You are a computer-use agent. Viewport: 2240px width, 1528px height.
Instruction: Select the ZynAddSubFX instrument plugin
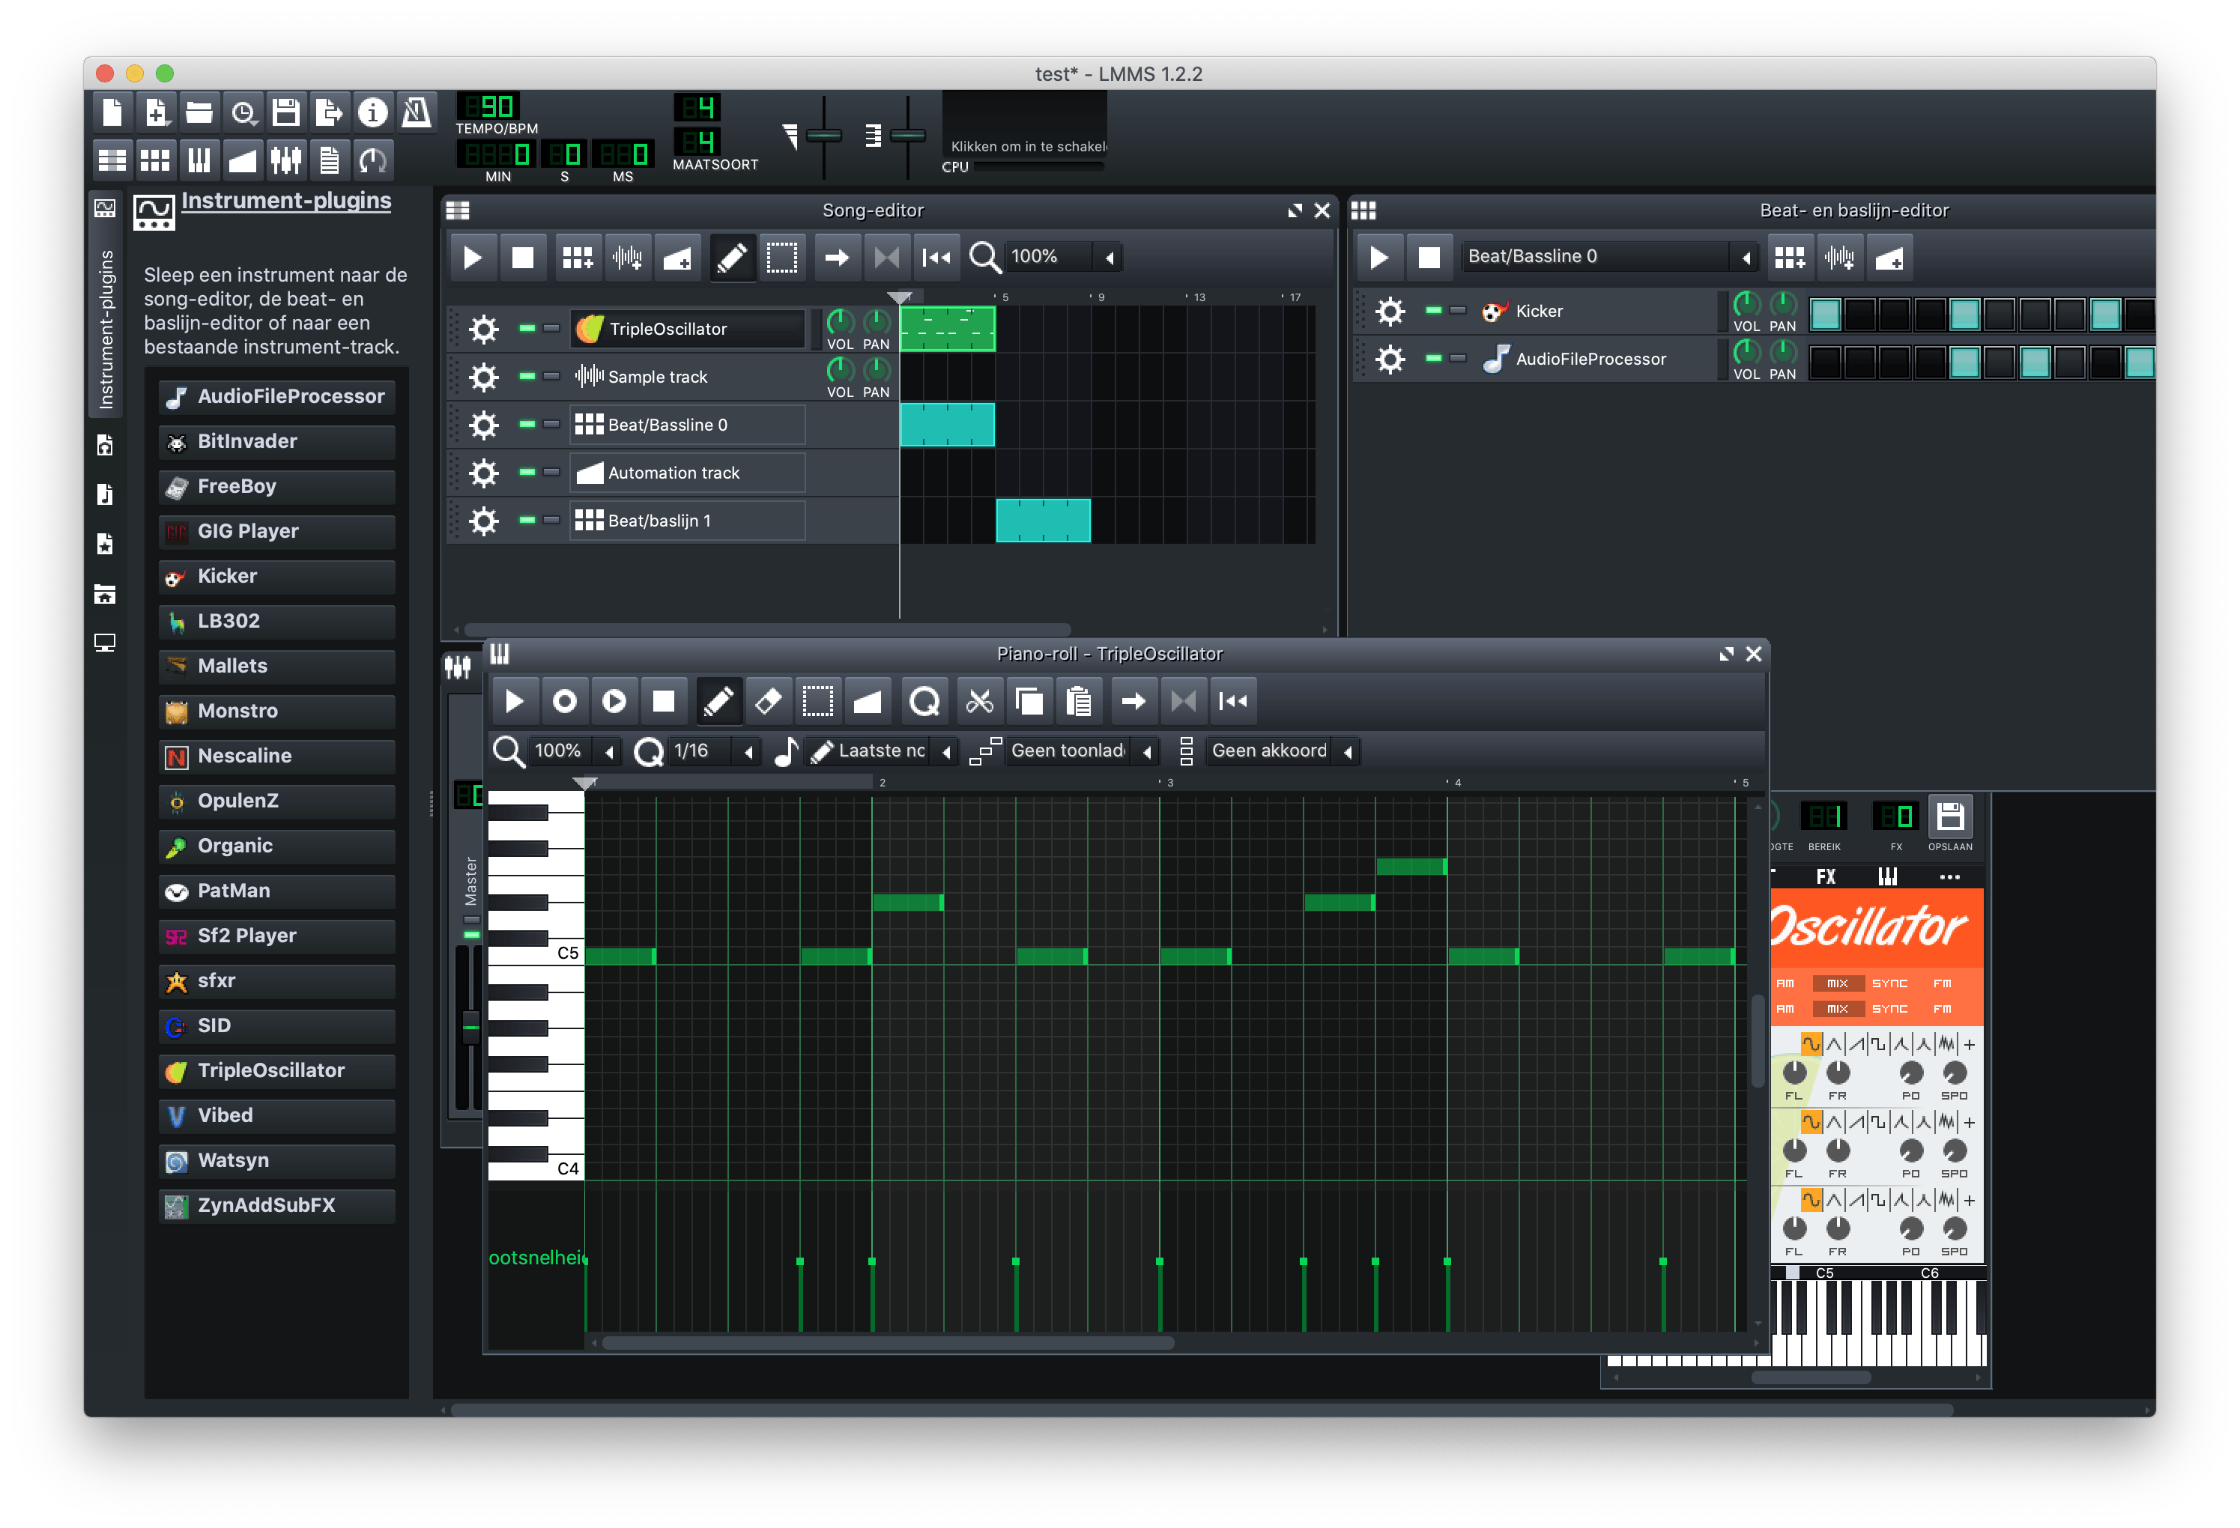(276, 1205)
